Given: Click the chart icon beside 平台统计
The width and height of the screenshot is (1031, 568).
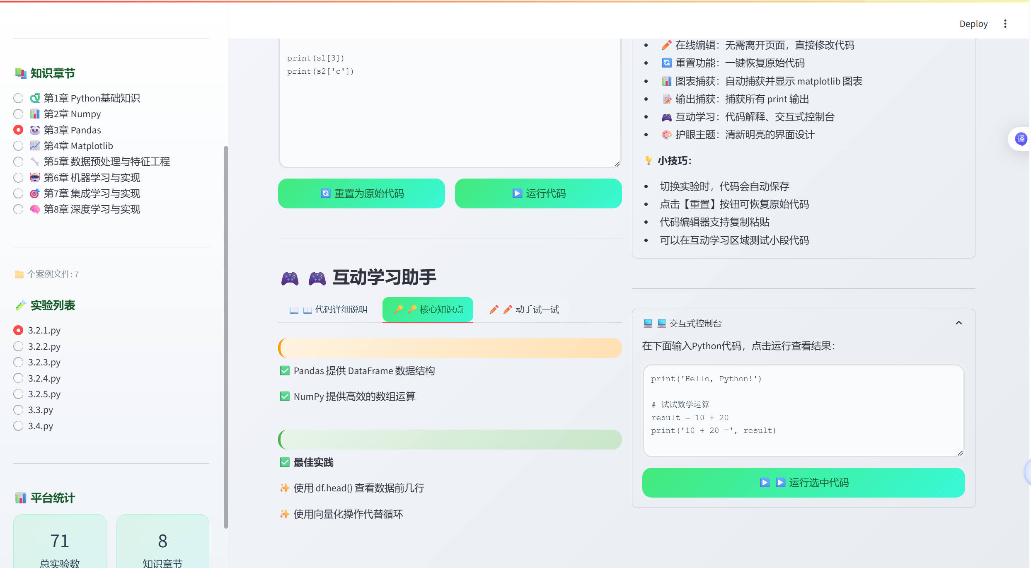Looking at the screenshot, I should (x=21, y=498).
